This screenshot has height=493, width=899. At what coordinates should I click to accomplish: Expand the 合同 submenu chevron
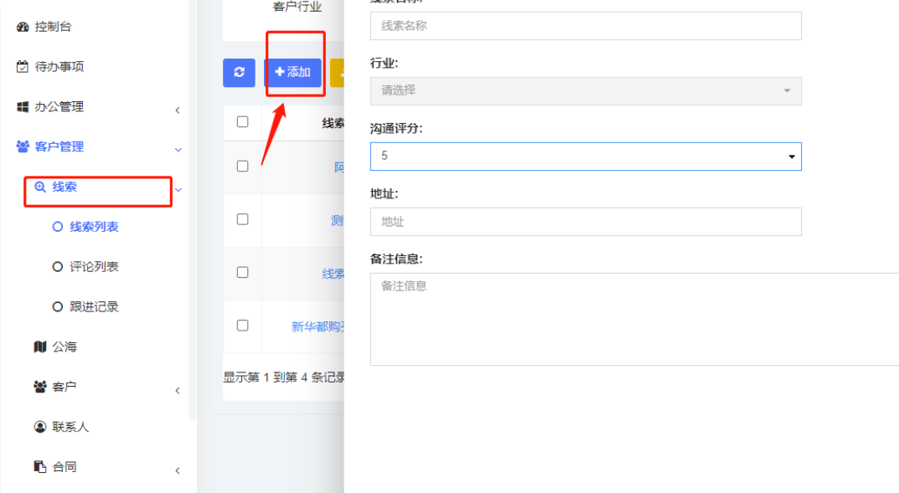pos(178,471)
